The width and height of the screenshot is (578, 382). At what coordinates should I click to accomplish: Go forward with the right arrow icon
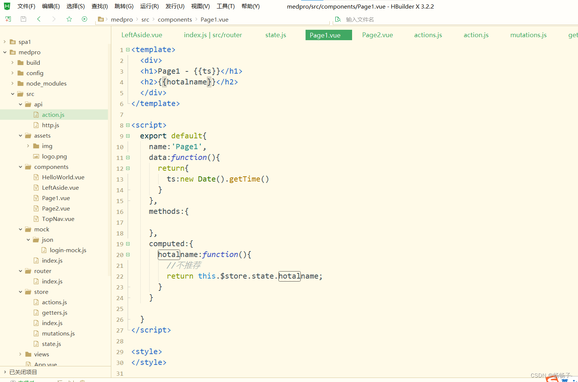[54, 19]
